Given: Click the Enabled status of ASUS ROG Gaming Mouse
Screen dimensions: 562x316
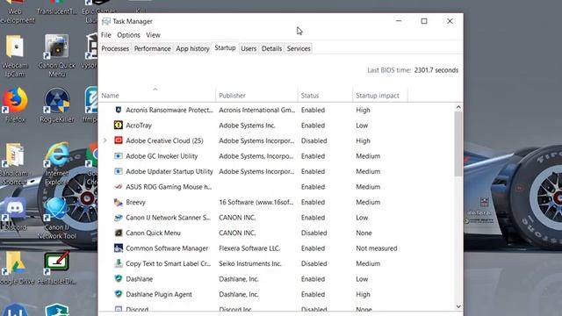Looking at the screenshot, I should click(313, 187).
